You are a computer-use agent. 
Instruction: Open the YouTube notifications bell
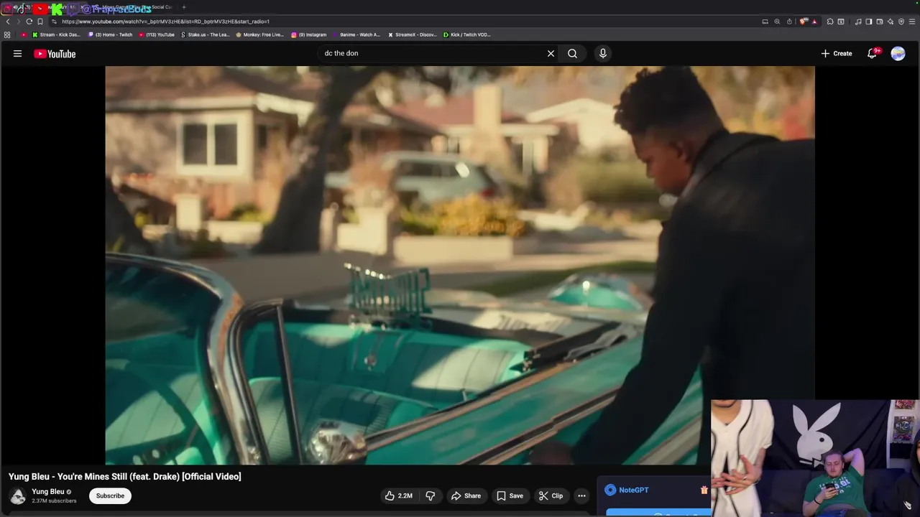click(872, 53)
